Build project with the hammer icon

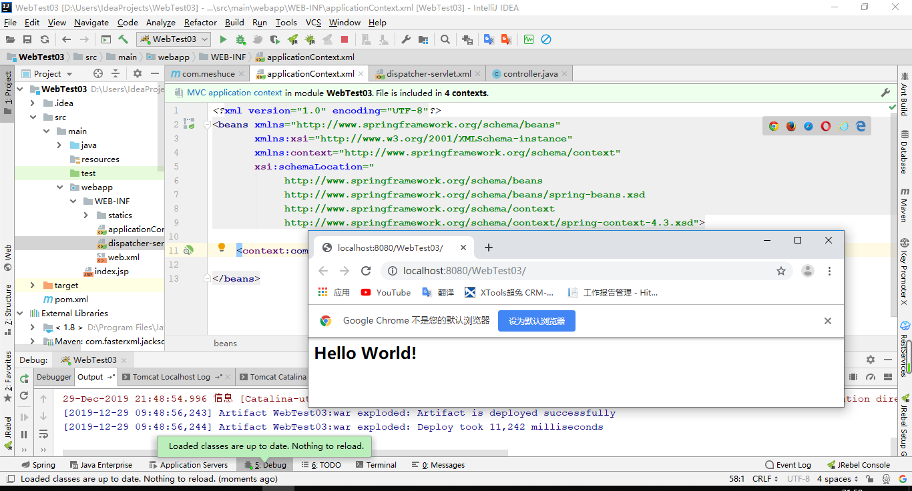pyautogui.click(x=124, y=39)
